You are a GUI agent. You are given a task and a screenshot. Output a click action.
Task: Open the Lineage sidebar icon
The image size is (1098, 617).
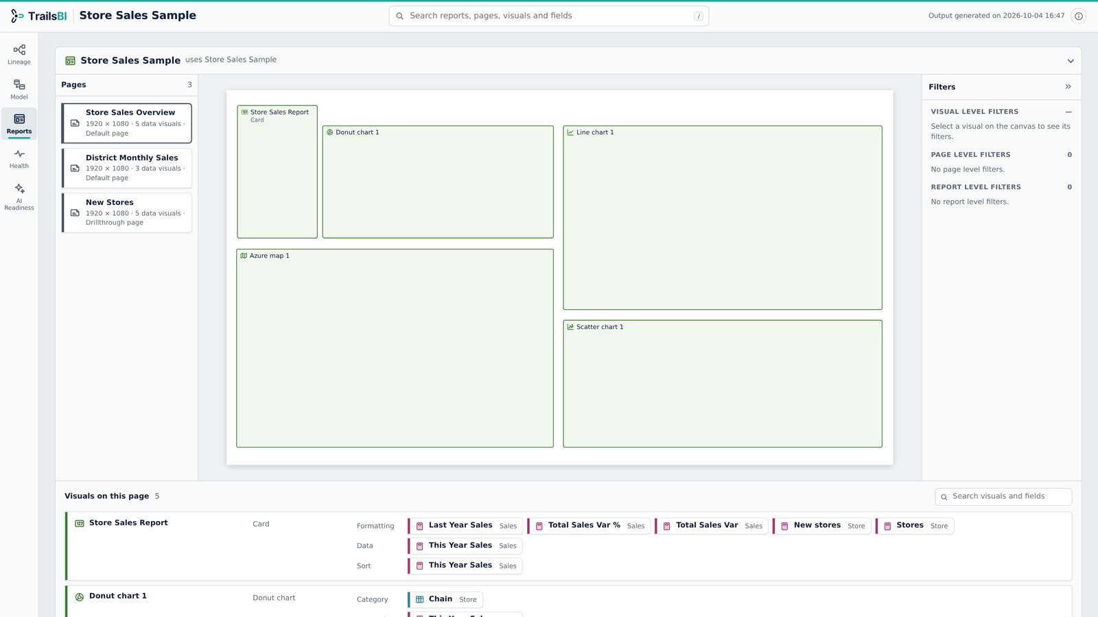pos(19,55)
